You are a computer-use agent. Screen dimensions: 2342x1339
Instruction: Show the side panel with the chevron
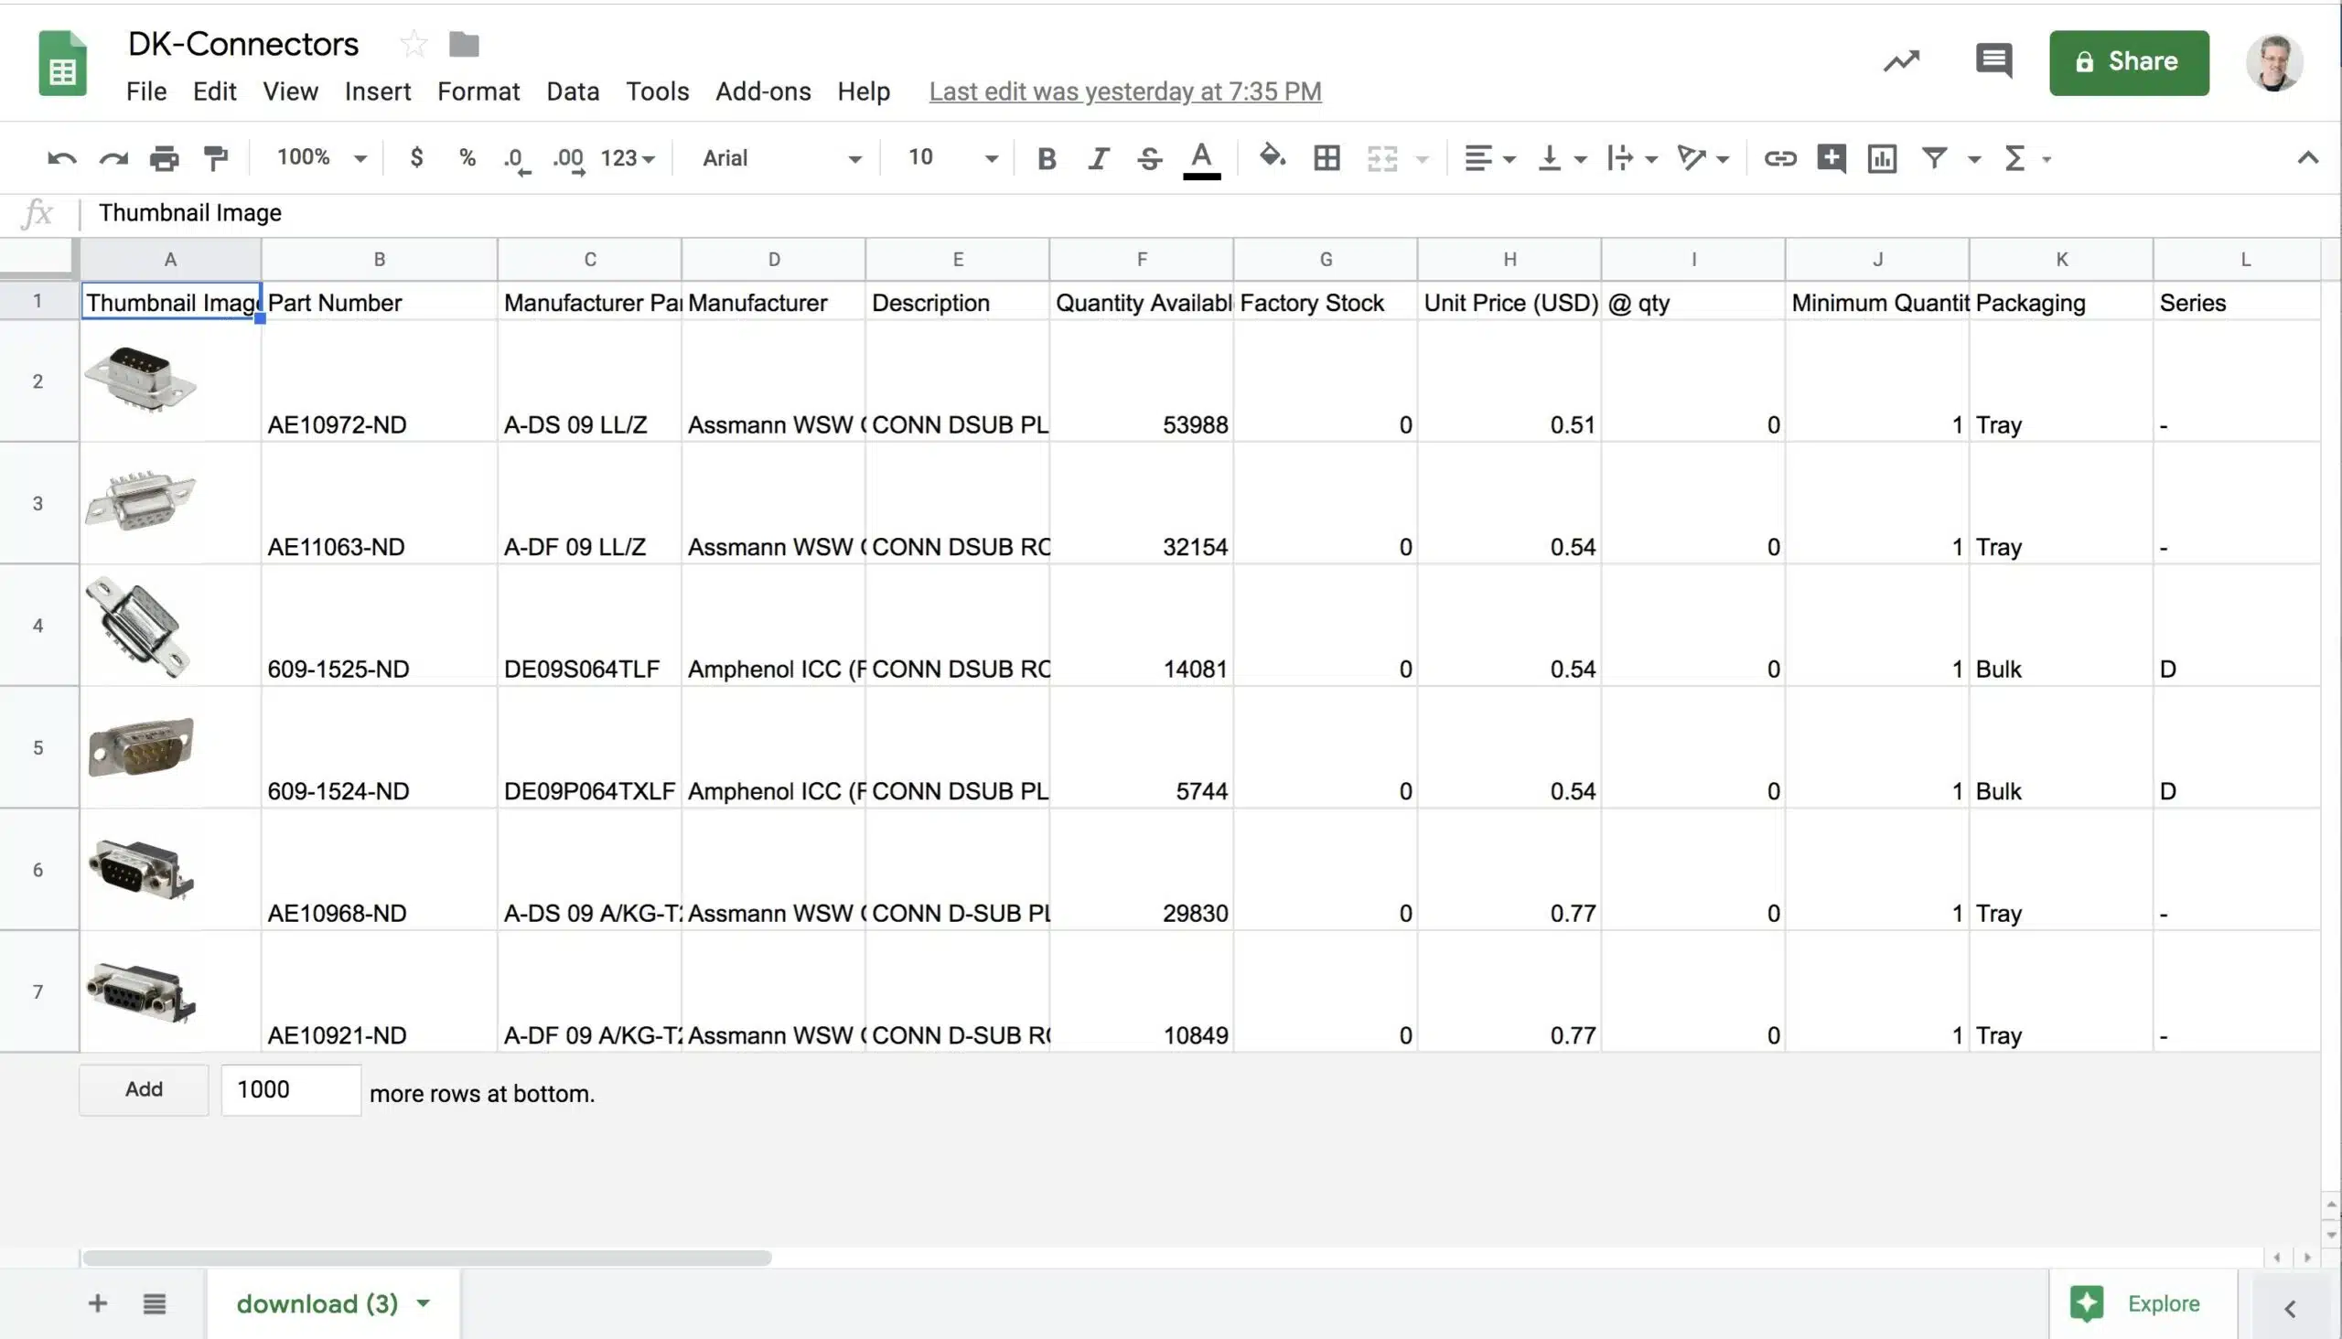pyautogui.click(x=2291, y=1309)
